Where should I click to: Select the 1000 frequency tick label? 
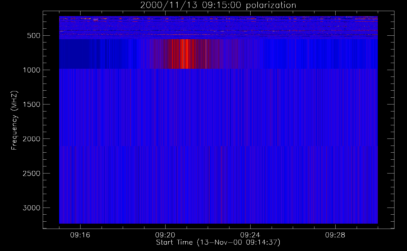(x=31, y=70)
